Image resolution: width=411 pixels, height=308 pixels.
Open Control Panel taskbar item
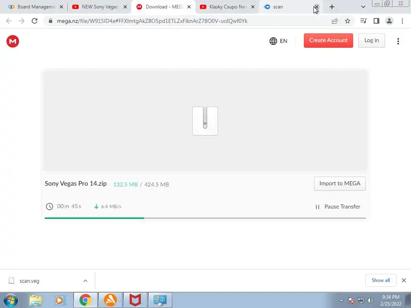[160, 300]
